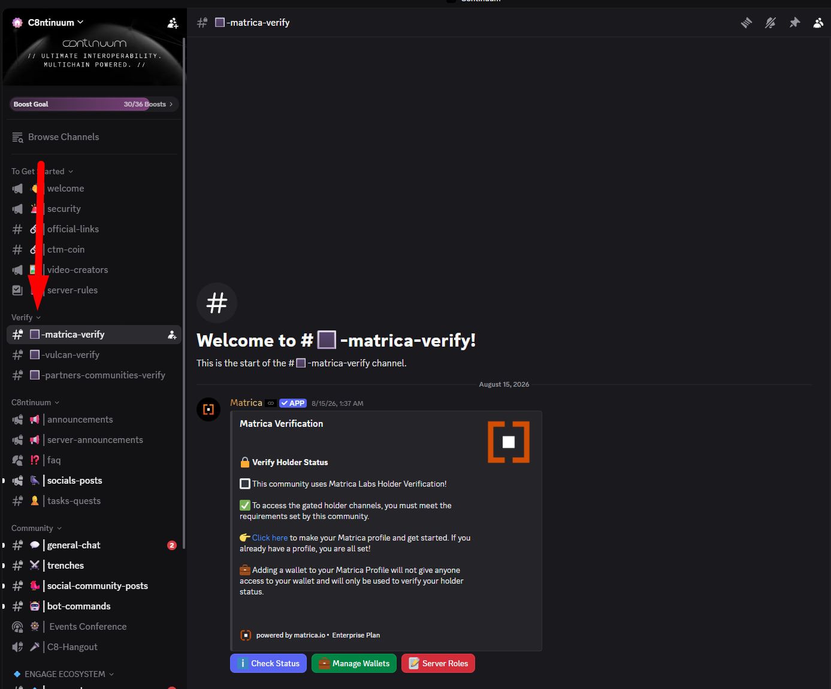Click the Boost Goal progress bar
Viewport: 831px width, 689px height.
coord(94,104)
